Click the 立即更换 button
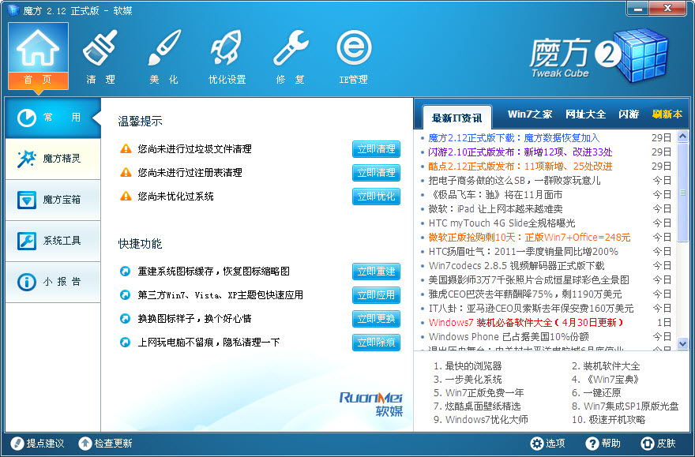The width and height of the screenshot is (695, 457). (x=376, y=319)
